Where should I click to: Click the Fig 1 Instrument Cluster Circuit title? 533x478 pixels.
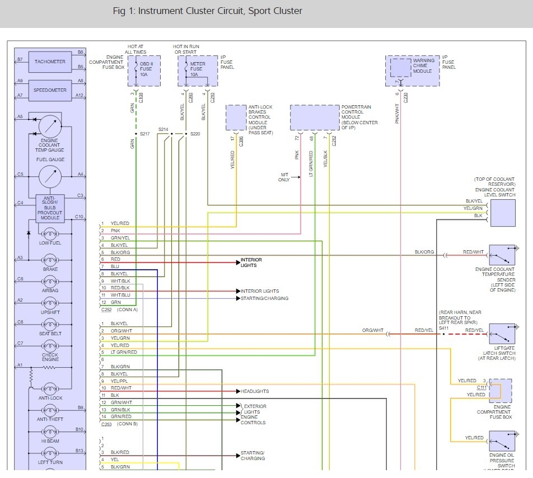tap(207, 11)
